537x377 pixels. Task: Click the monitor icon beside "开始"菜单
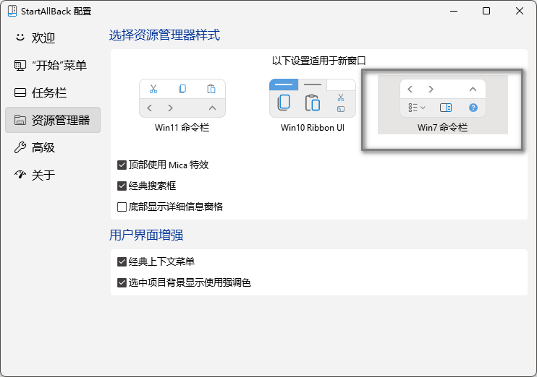(x=20, y=65)
